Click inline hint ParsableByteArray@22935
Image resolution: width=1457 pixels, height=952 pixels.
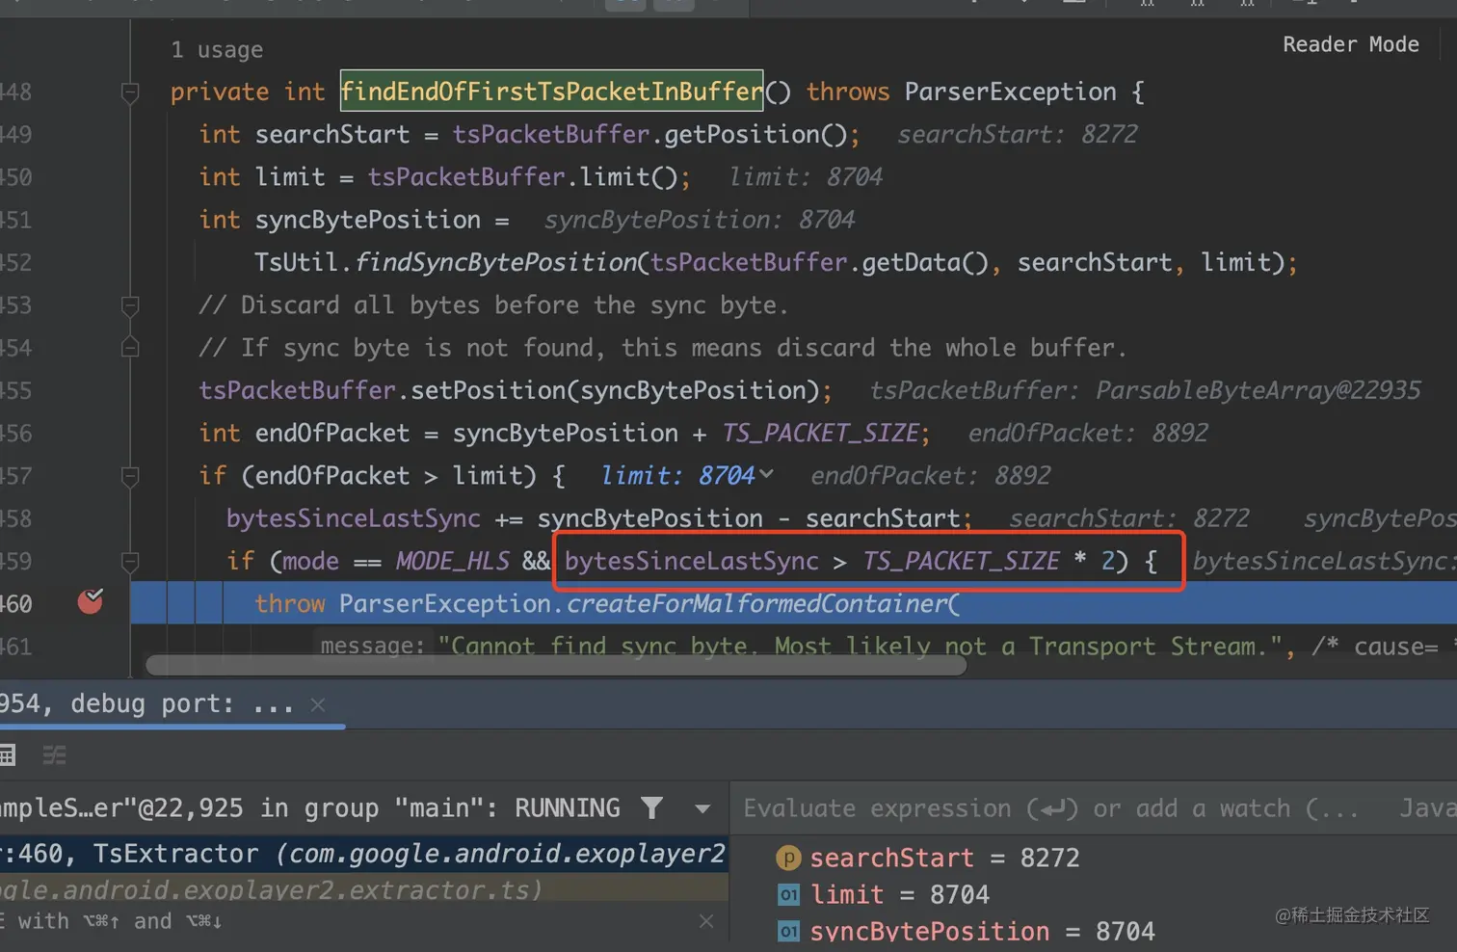point(1258,390)
